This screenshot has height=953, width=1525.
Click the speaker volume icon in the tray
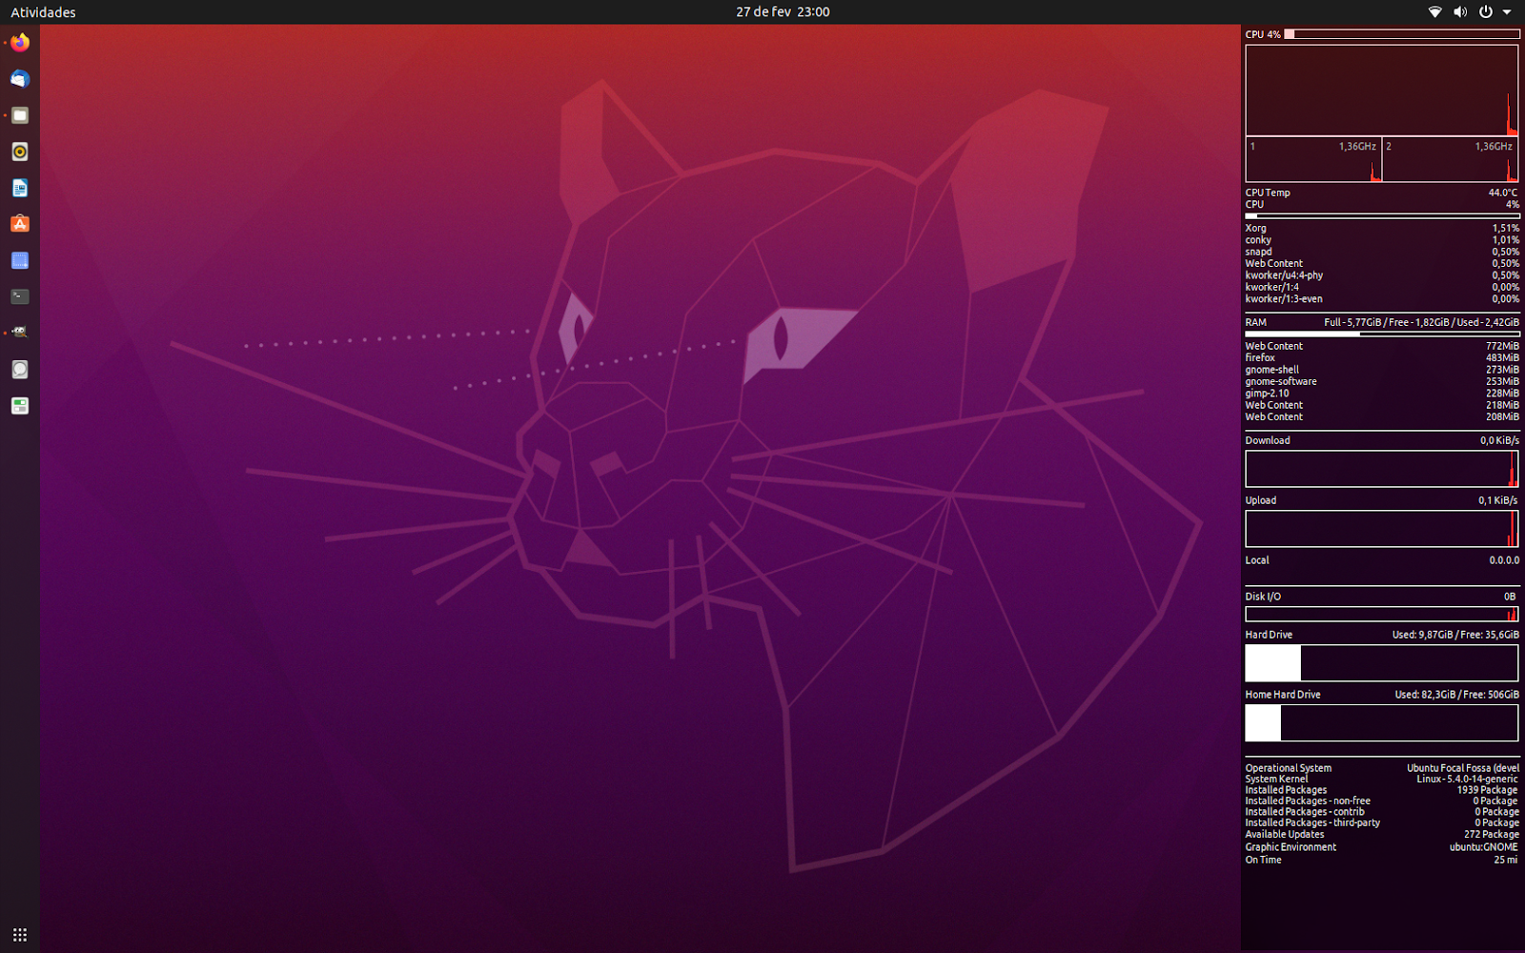click(1459, 12)
